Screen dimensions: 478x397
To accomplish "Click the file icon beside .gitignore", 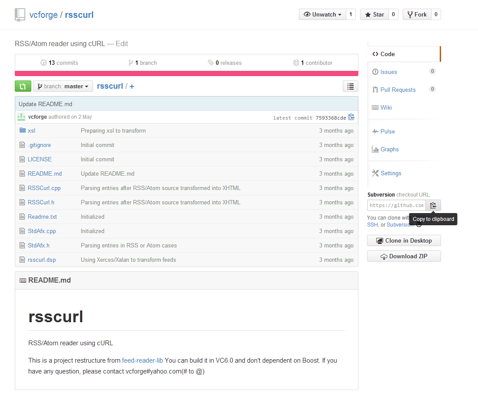I will [x=22, y=145].
